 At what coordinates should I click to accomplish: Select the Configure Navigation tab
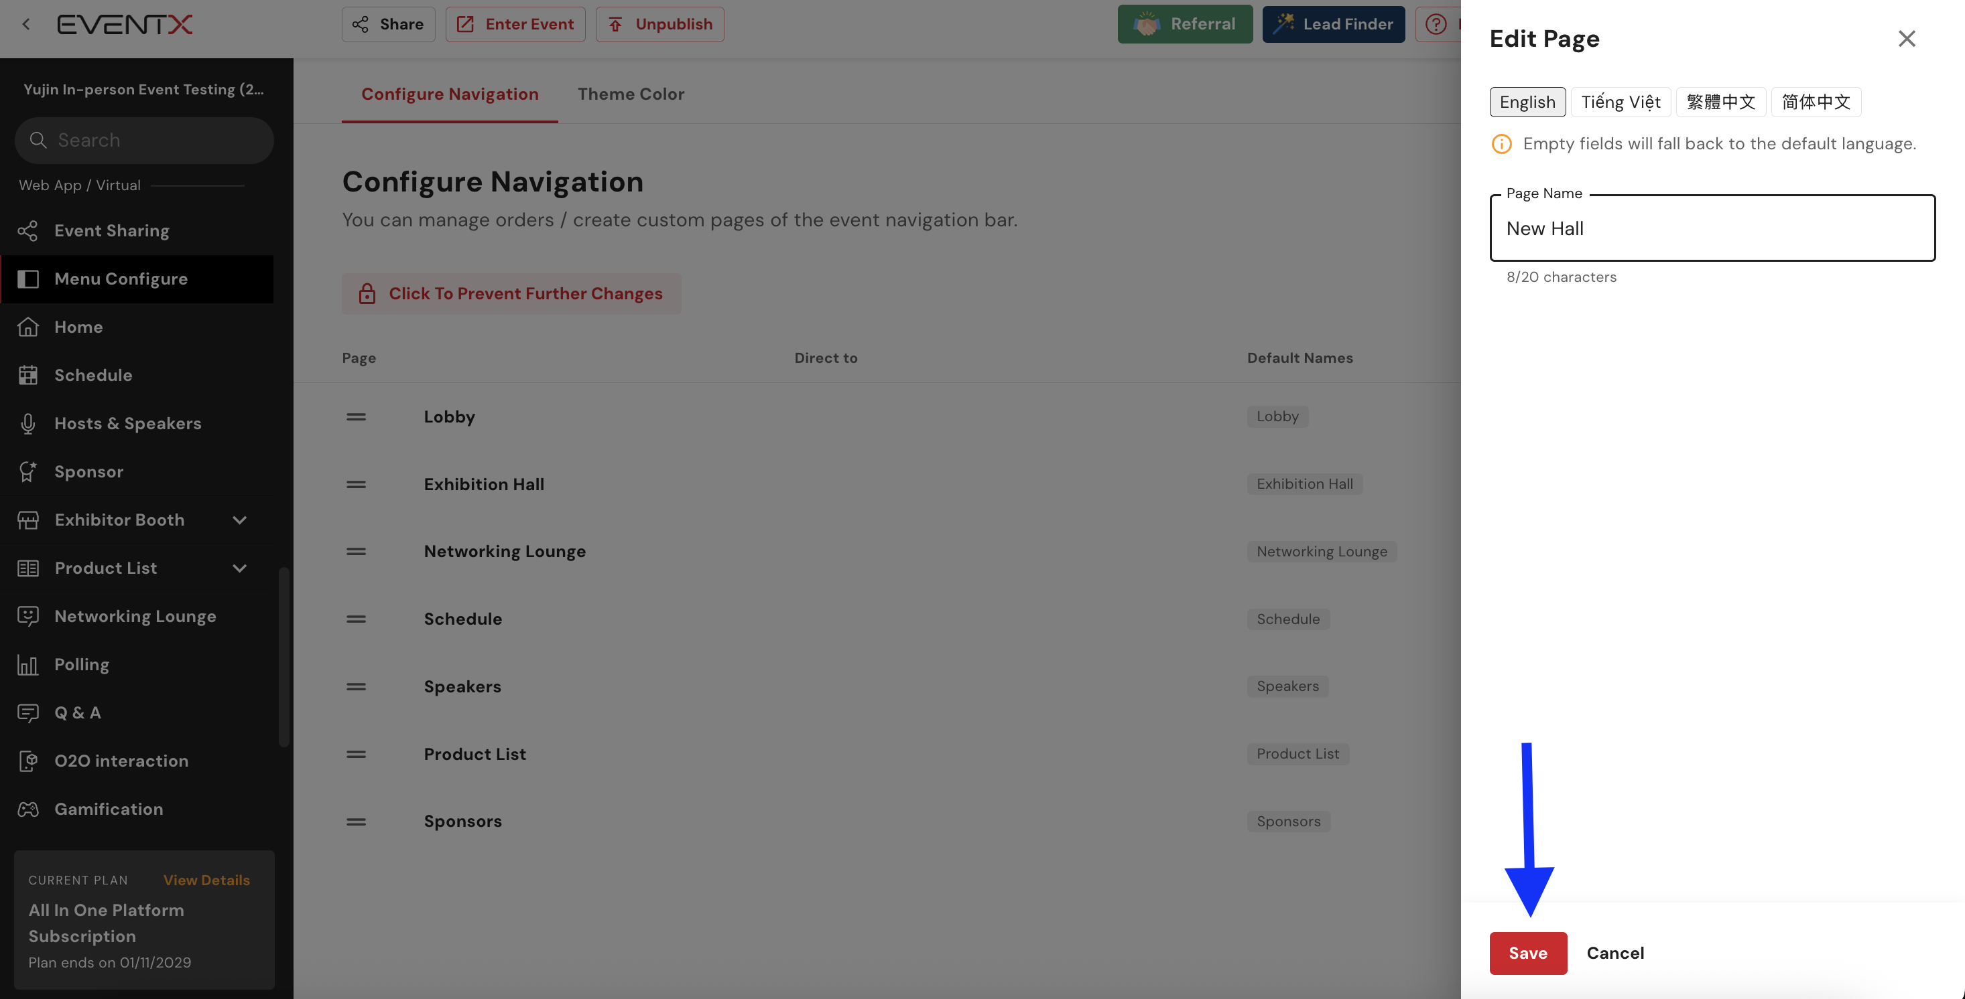pyautogui.click(x=449, y=94)
